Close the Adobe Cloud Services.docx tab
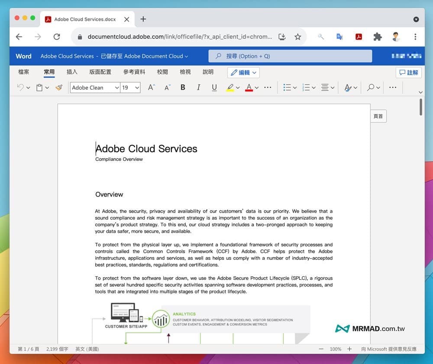The width and height of the screenshot is (433, 364). click(x=127, y=20)
